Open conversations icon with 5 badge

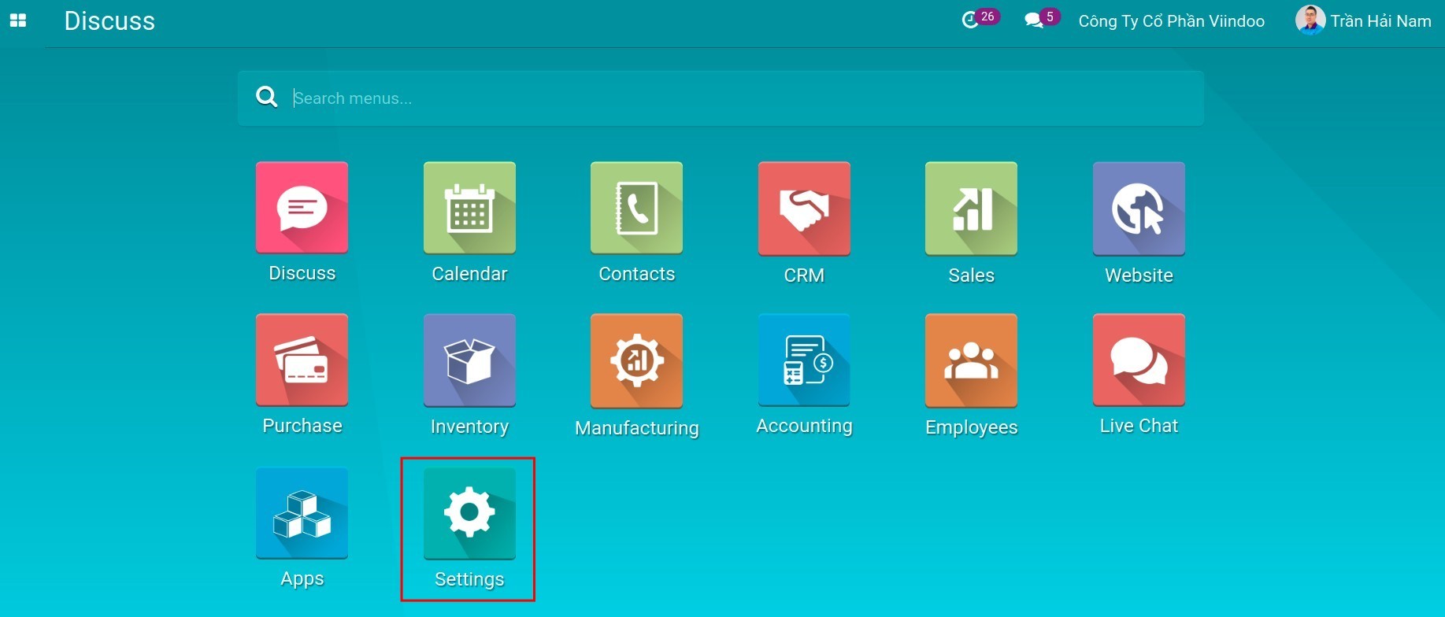coord(1042,19)
